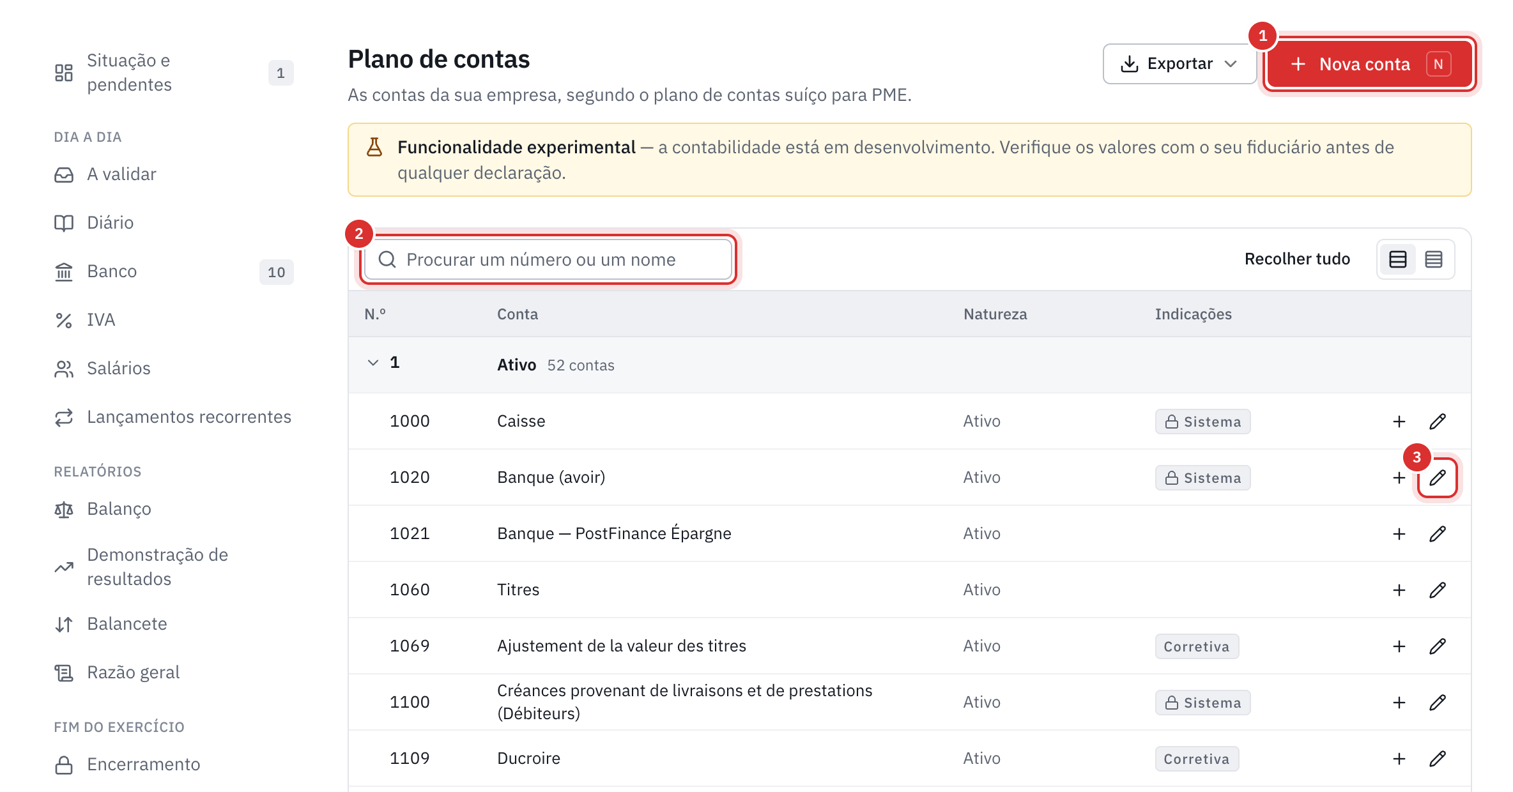The image size is (1513, 792).
Task: Open Encerramento under Fim do exercício
Action: point(174,765)
